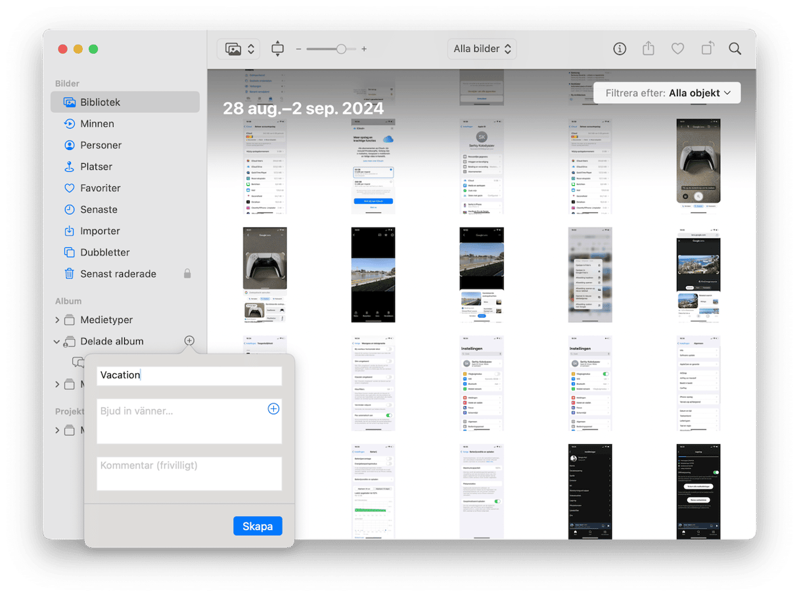Open the white game controller photo thumbnail
The width and height of the screenshot is (799, 596).
coord(698,166)
